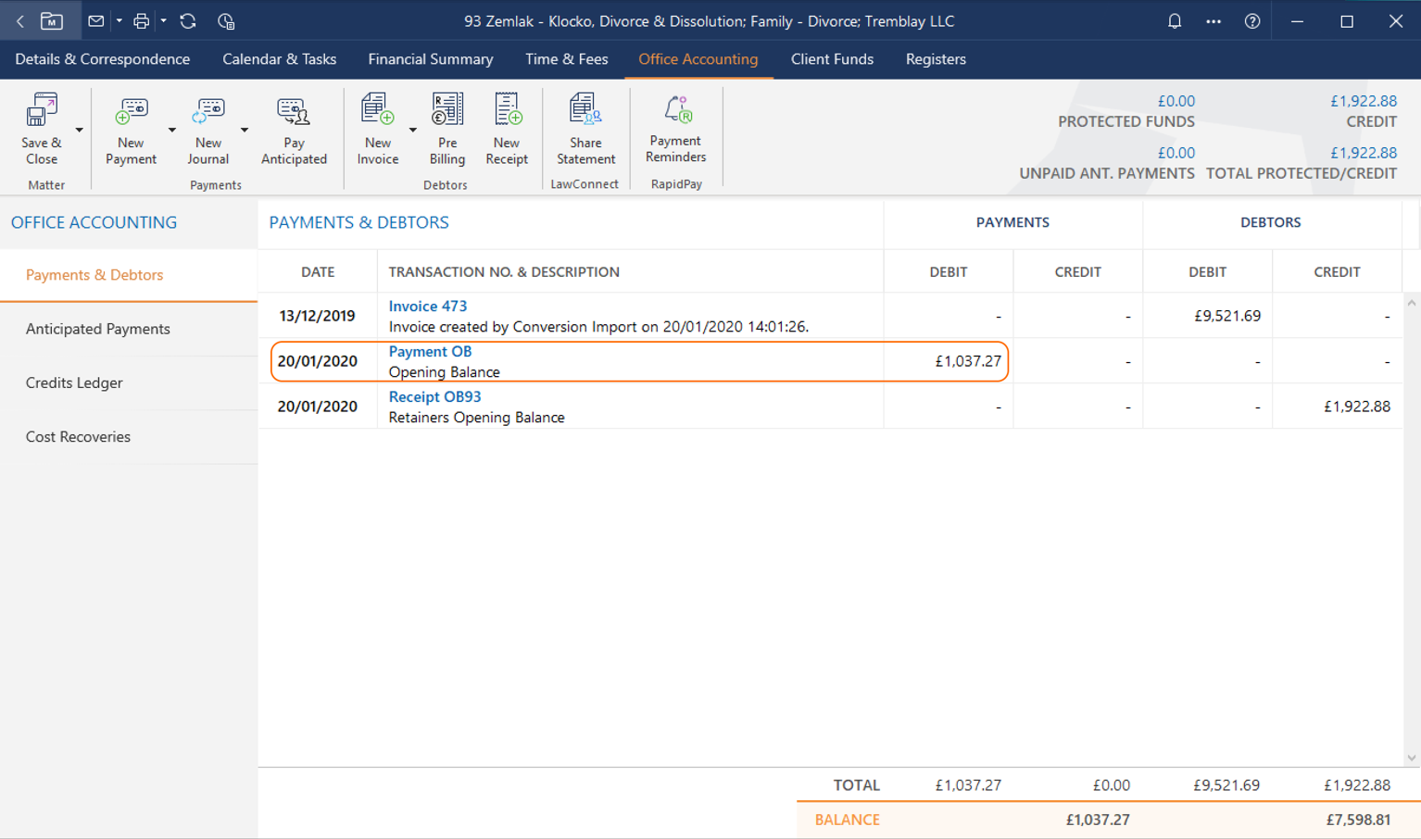Expand the New Journal dropdown arrow

245,131
